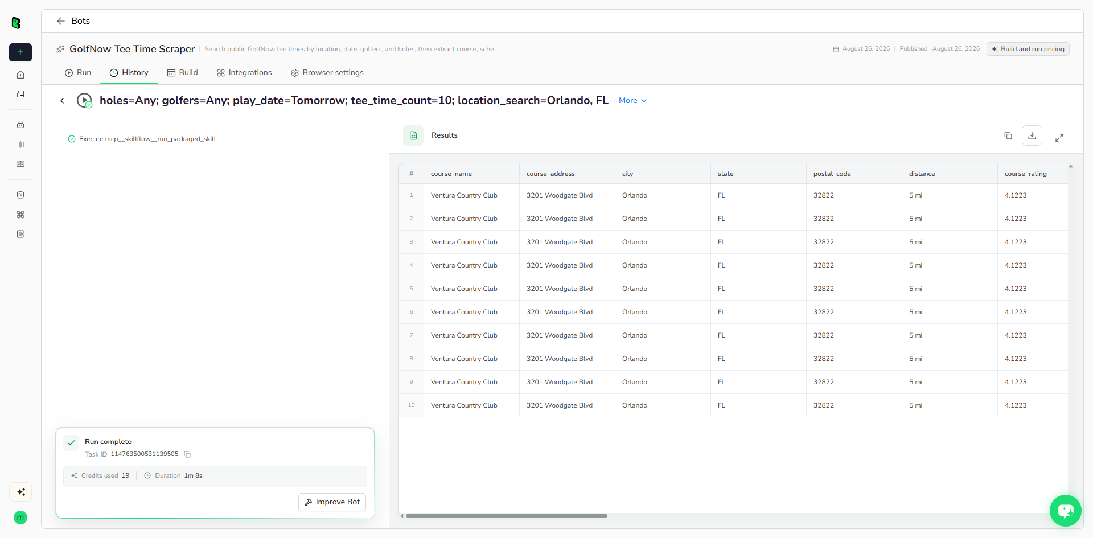Click the run status play icon
The image size is (1093, 538).
coord(84,101)
